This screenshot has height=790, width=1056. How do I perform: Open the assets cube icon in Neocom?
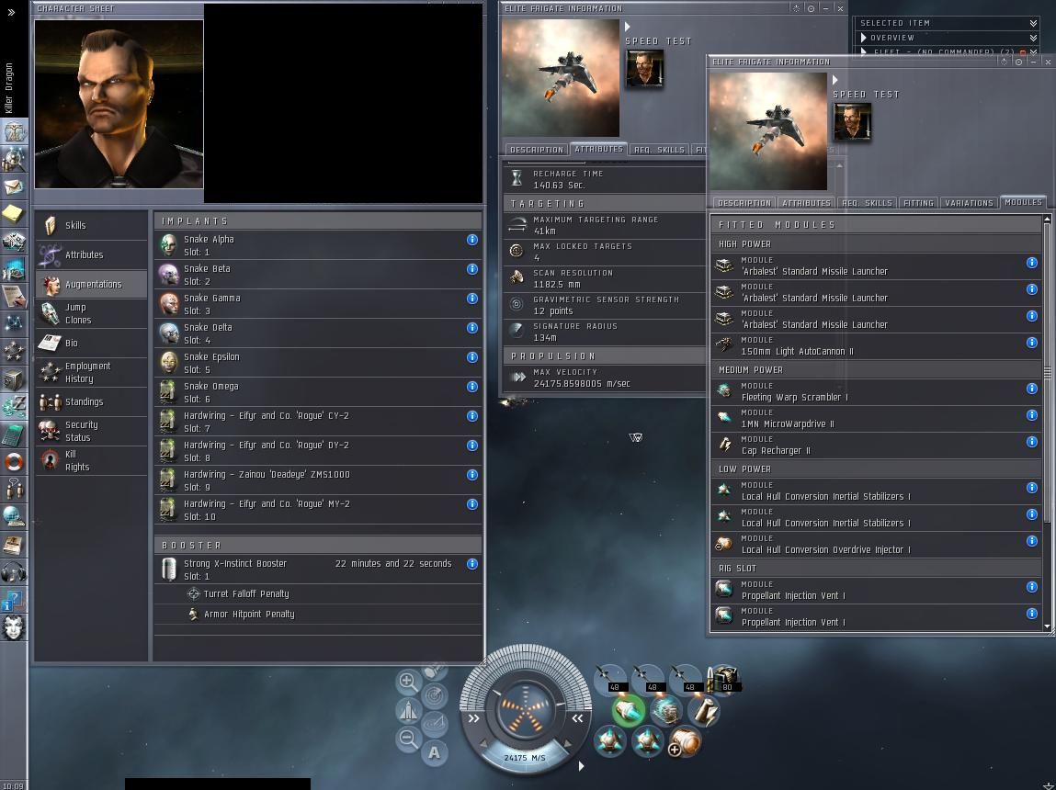pyautogui.click(x=14, y=379)
